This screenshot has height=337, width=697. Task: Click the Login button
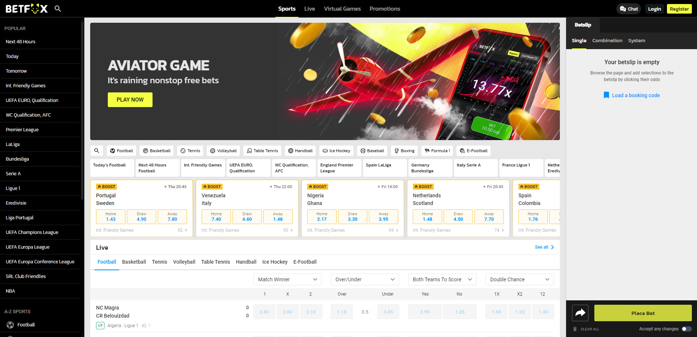coord(654,9)
